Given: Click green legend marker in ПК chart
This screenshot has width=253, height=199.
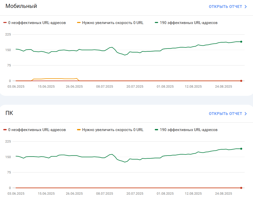Looking at the screenshot, I should (156, 130).
